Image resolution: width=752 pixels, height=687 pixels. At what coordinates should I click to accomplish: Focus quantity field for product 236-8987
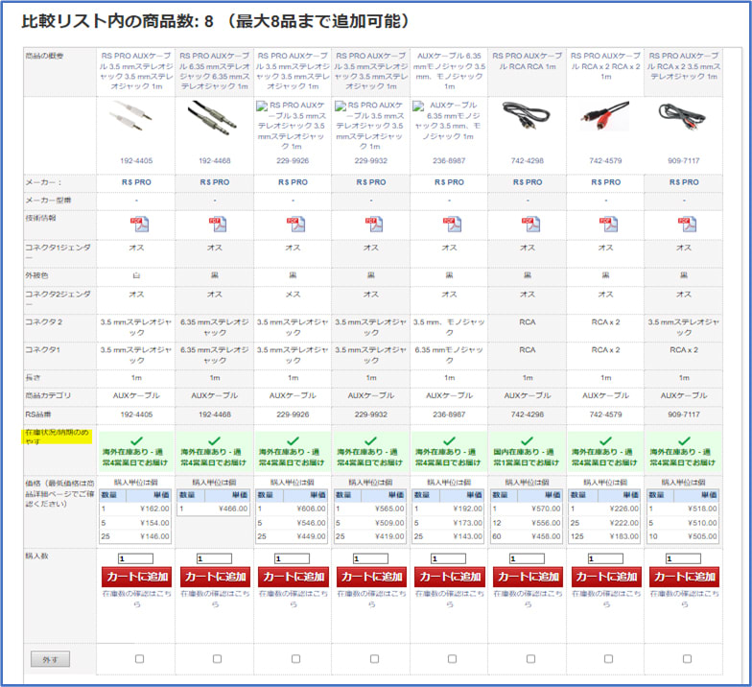coord(449,558)
